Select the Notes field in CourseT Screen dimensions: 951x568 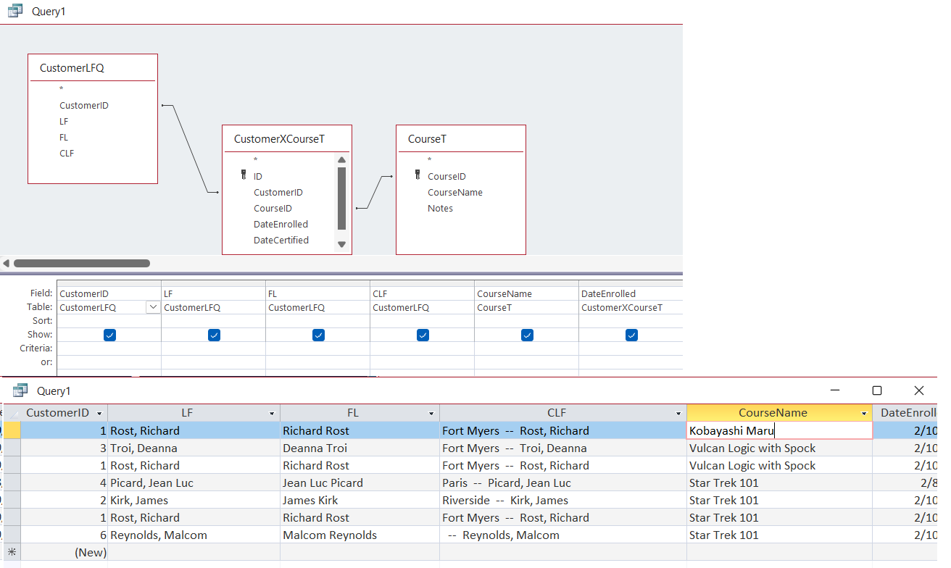pyautogui.click(x=440, y=208)
